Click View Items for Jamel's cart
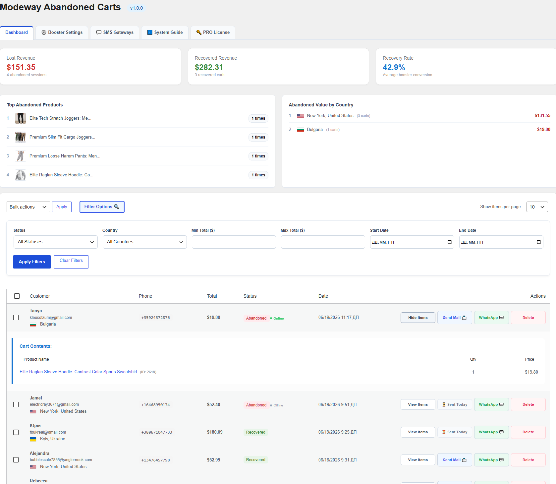This screenshot has height=484, width=556. [418, 404]
